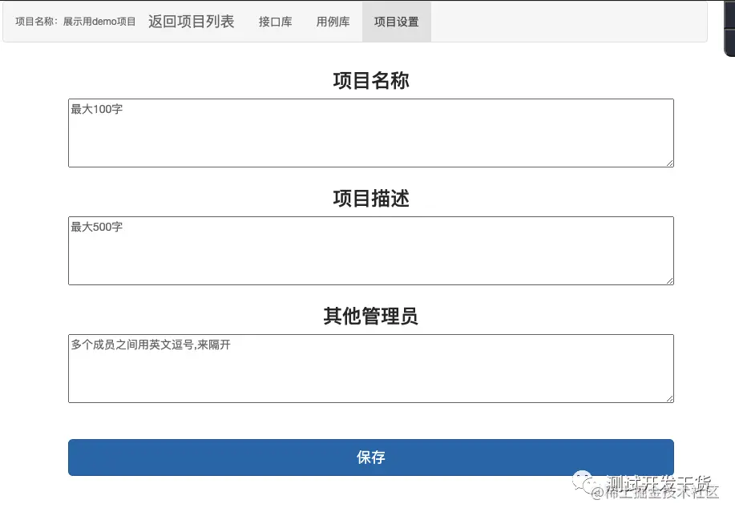Viewport: 735px width, 516px height.
Task: Click the 项目描述 text area
Action: (370, 250)
